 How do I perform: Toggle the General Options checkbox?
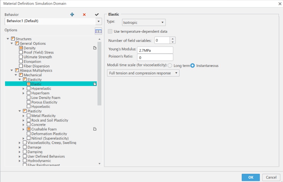17,43
